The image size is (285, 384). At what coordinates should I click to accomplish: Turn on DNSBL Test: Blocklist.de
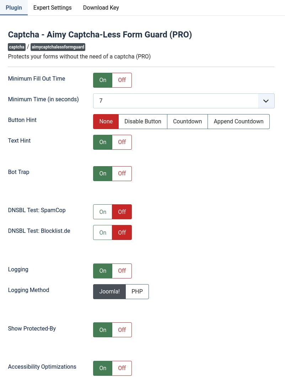103,232
